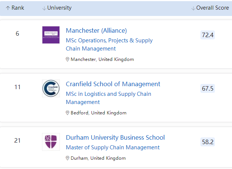Open the Durham University Business School link
232x169 pixels.
[x=115, y=137]
